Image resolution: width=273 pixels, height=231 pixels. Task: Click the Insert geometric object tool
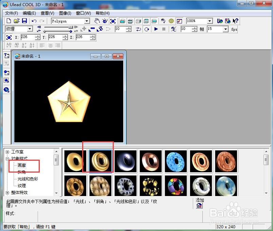6,90
